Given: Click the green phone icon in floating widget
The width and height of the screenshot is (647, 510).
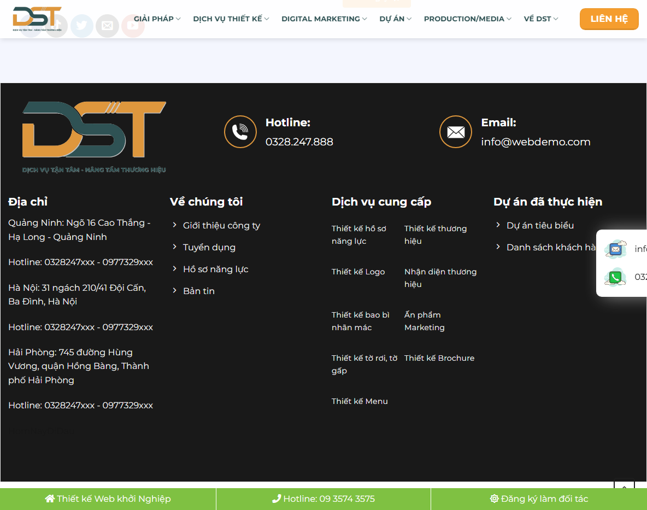Looking at the screenshot, I should coord(615,277).
